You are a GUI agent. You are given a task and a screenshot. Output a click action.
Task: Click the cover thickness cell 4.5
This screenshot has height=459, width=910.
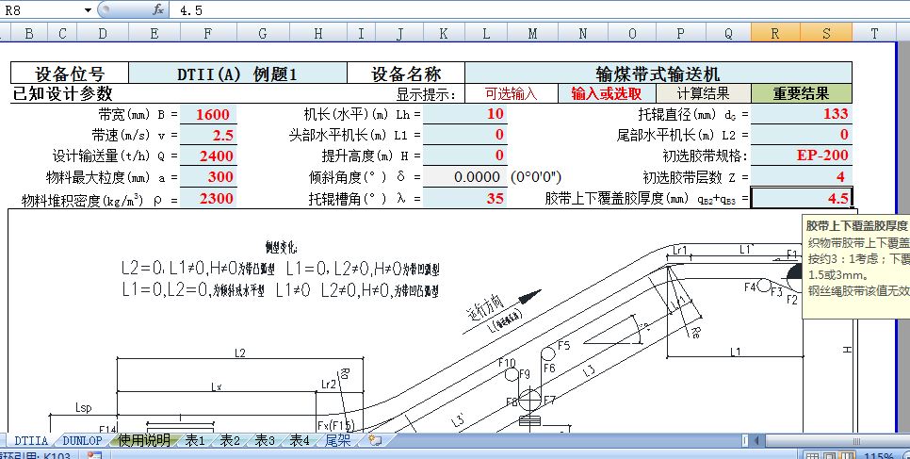[x=802, y=198]
